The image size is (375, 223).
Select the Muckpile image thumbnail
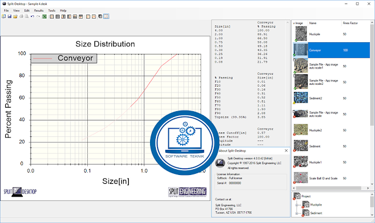click(x=301, y=34)
